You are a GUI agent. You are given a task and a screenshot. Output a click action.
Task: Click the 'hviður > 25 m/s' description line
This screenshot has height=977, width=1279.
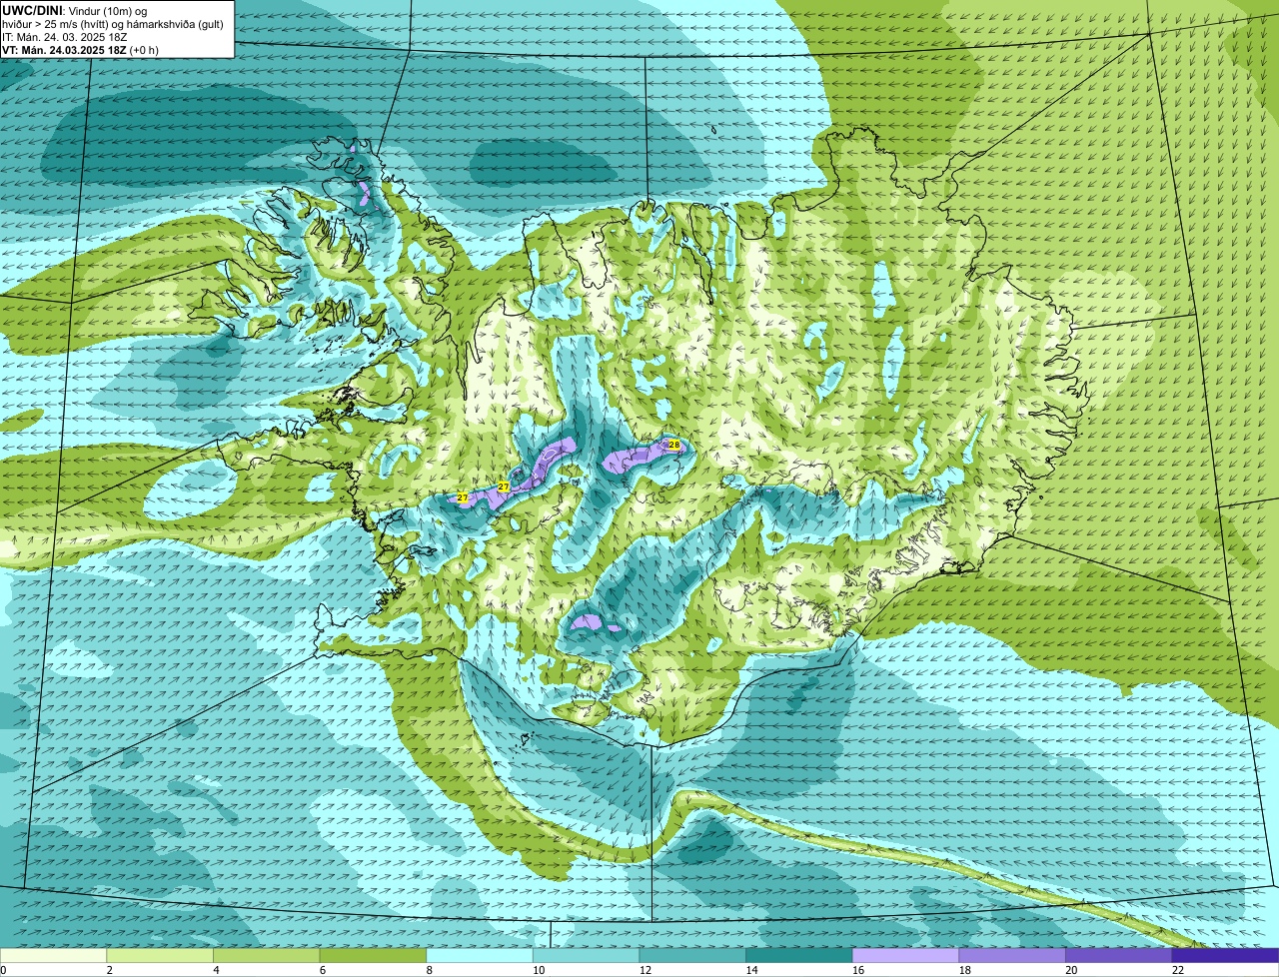click(113, 23)
